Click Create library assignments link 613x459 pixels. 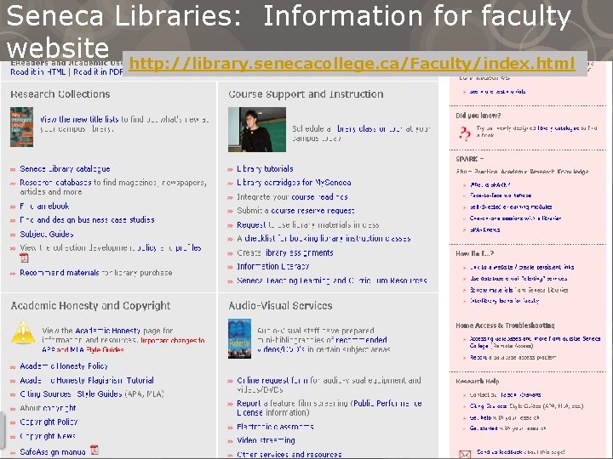pos(285,253)
